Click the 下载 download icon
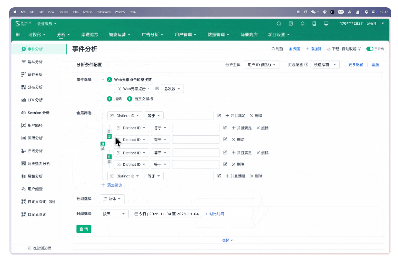Image resolution: width=398 pixels, height=260 pixels. pos(329,49)
